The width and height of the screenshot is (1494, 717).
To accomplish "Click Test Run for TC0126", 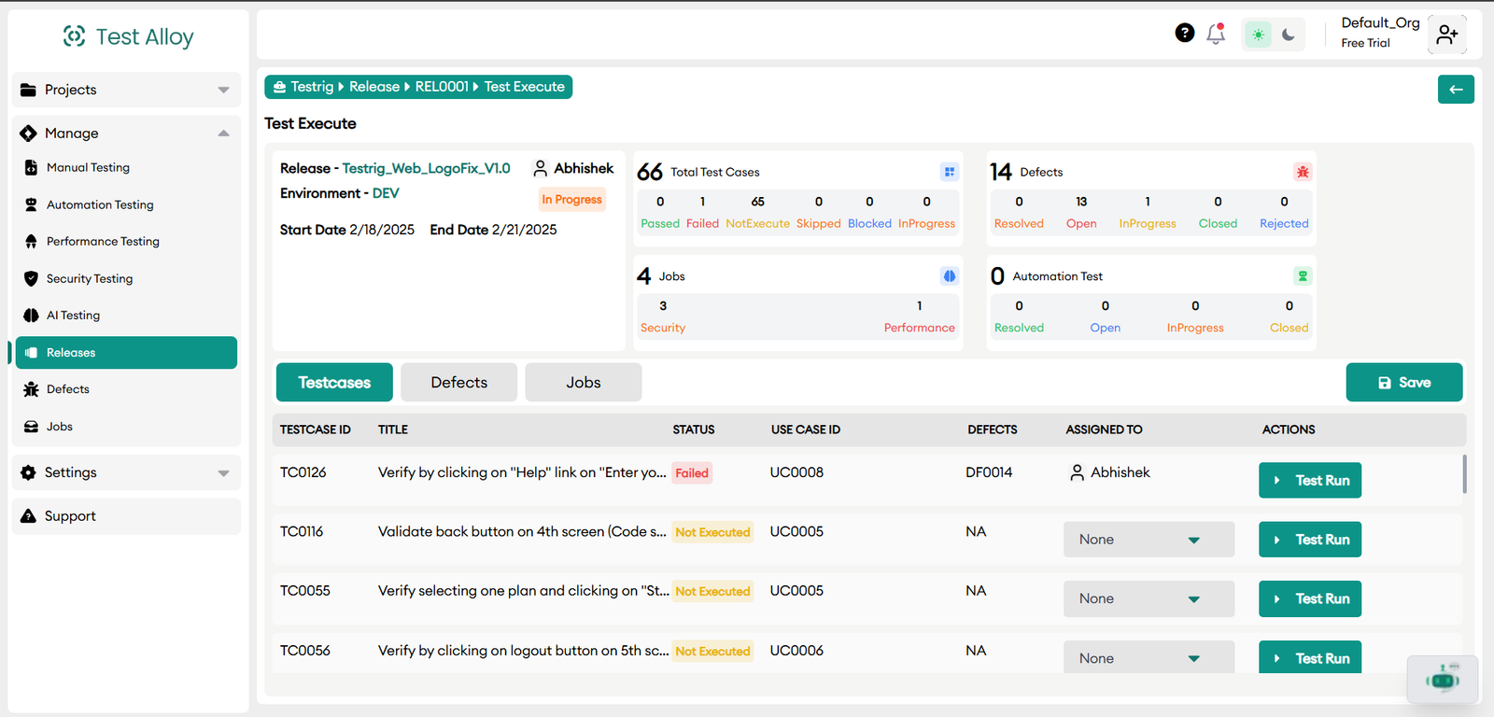I will click(x=1310, y=481).
